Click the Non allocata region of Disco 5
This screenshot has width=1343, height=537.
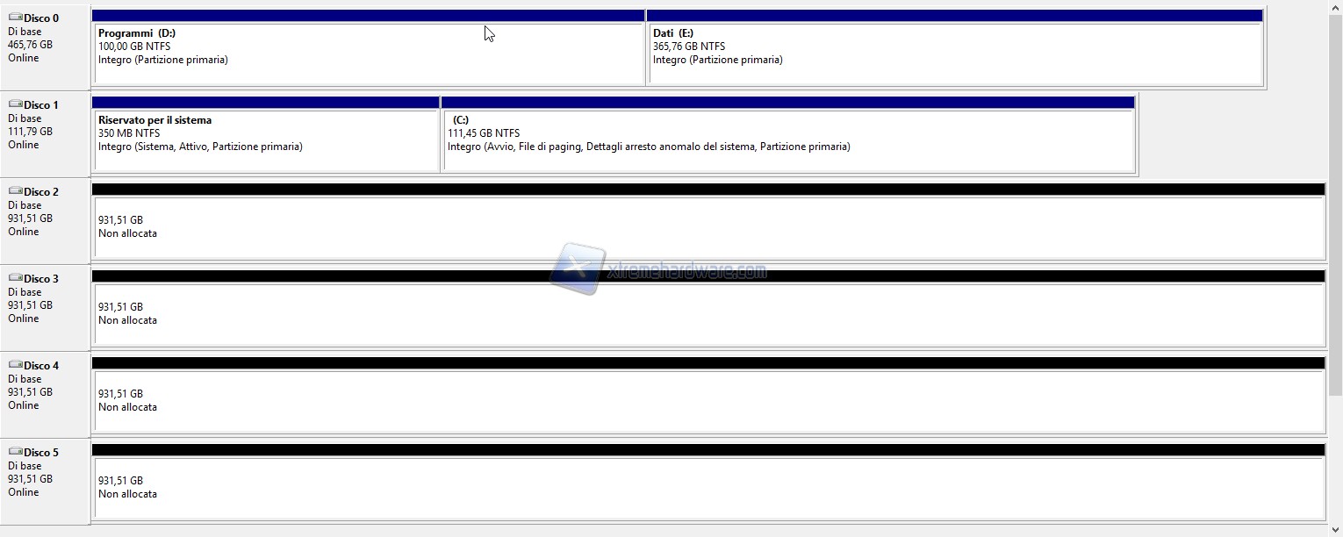(x=708, y=487)
